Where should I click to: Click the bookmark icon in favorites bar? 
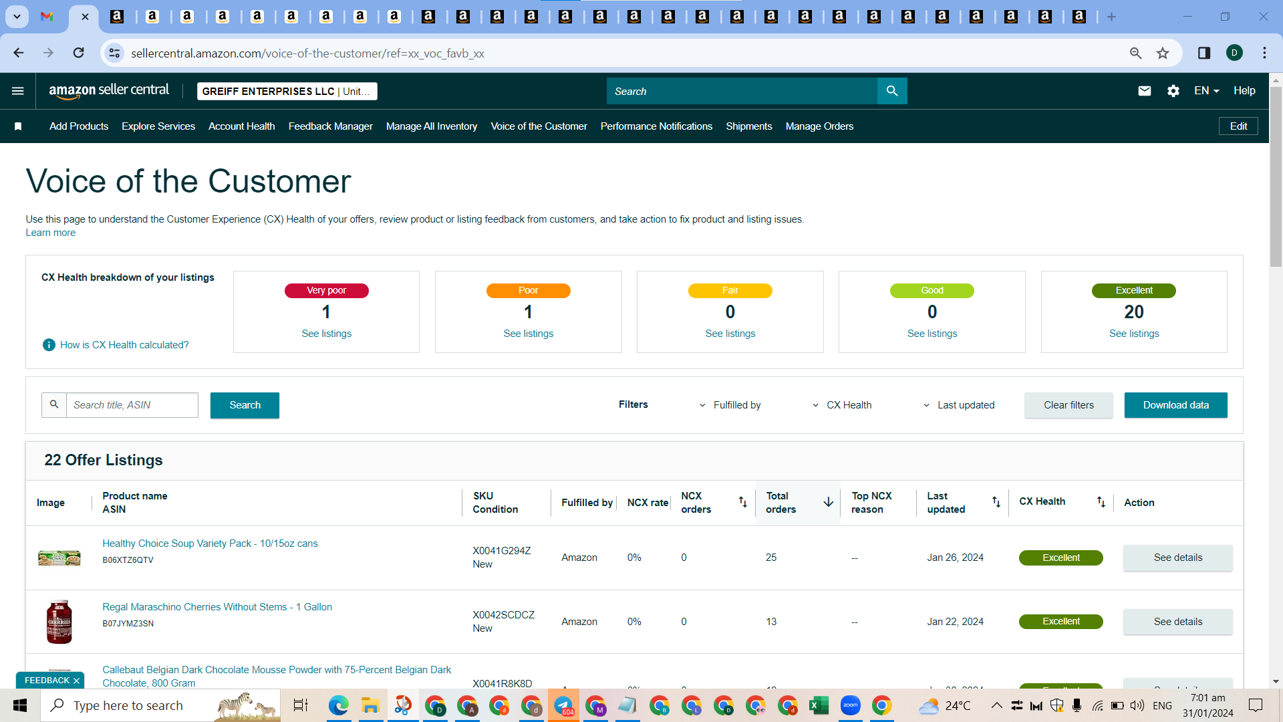tap(18, 126)
